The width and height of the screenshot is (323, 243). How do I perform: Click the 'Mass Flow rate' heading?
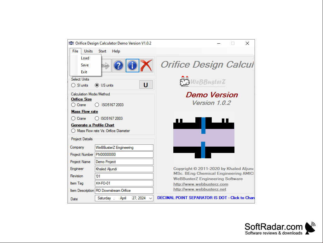coord(84,112)
